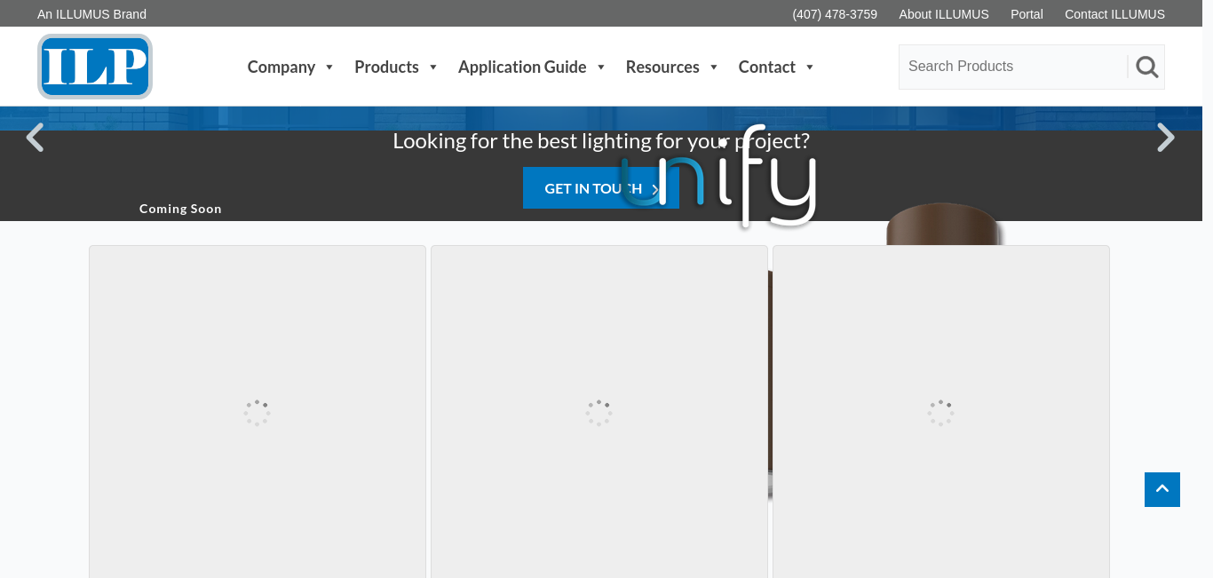The image size is (1213, 578).
Task: Go to previous slide arrow
Action: pos(35,138)
